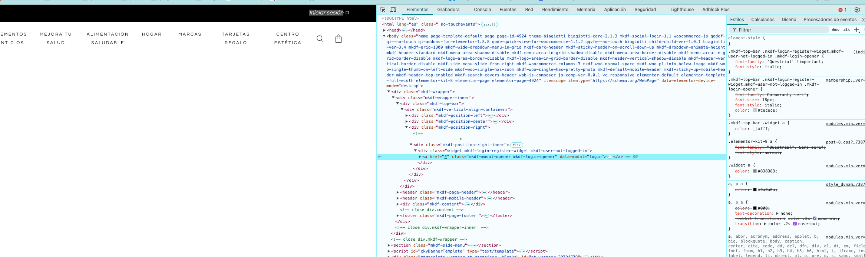Open the membership stylesheet source link
The width and height of the screenshot is (865, 257).
click(845, 80)
